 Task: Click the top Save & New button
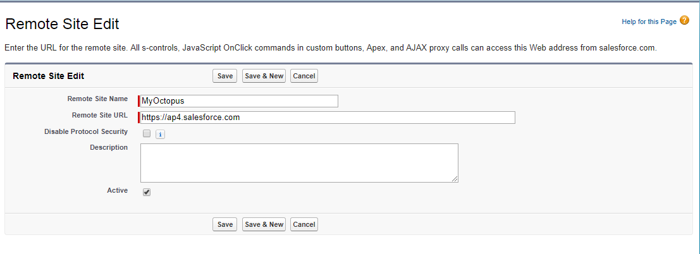pos(264,76)
